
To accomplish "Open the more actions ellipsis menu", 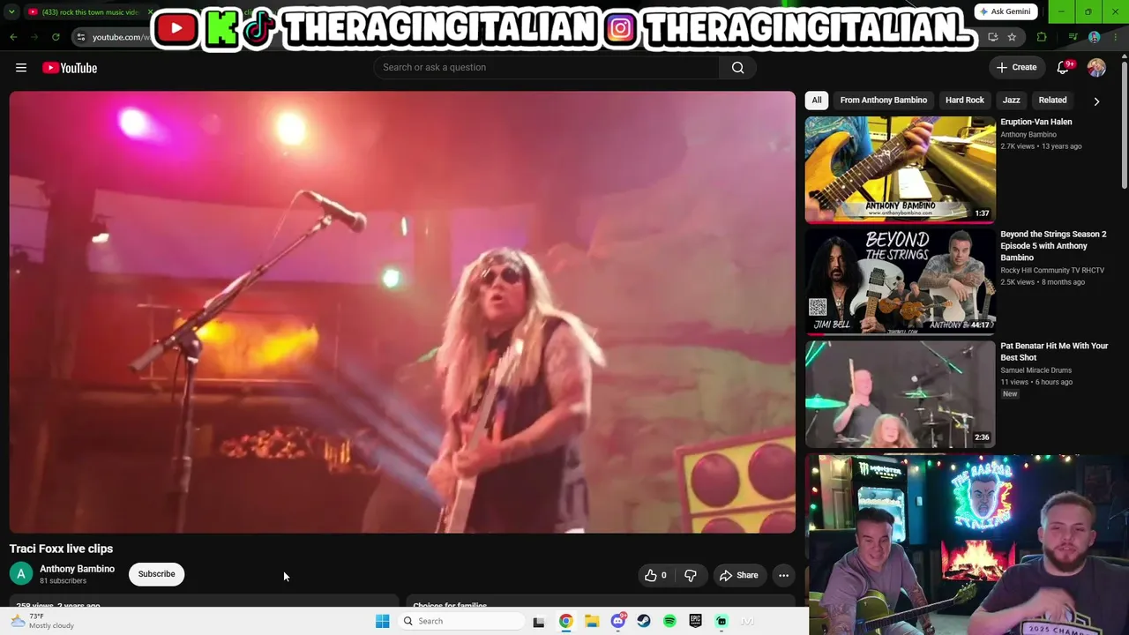I will pos(783,575).
